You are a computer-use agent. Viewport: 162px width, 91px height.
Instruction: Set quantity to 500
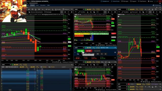click(x=98, y=54)
